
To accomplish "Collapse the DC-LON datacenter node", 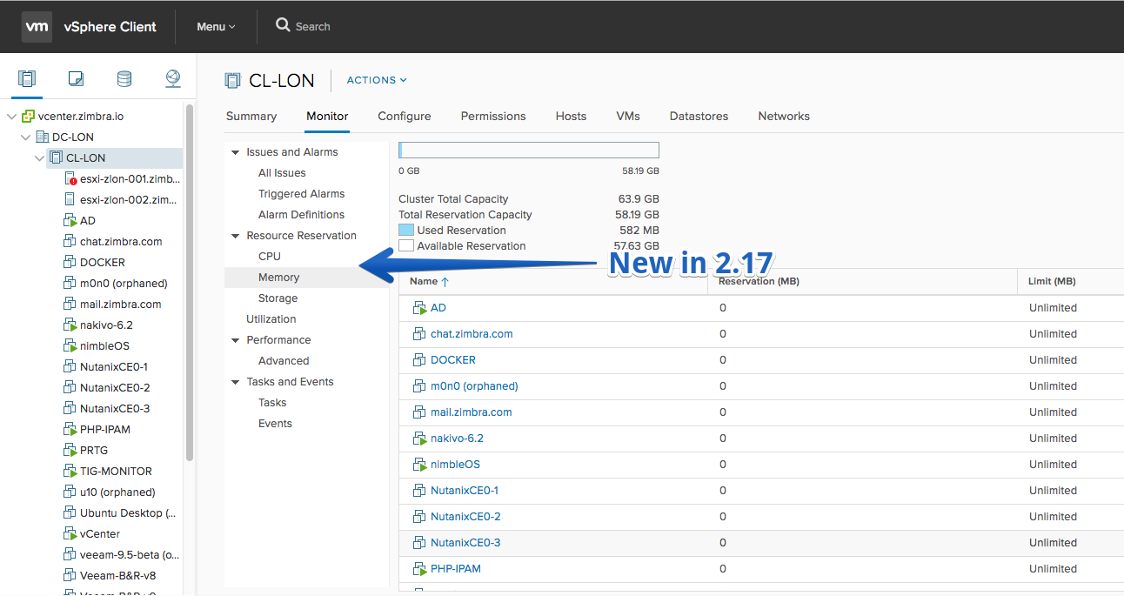I will coord(26,137).
